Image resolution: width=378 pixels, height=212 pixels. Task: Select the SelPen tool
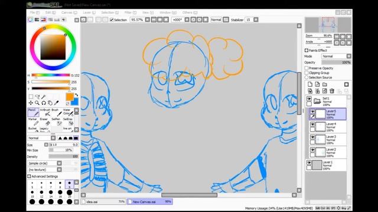[x=57, y=122]
